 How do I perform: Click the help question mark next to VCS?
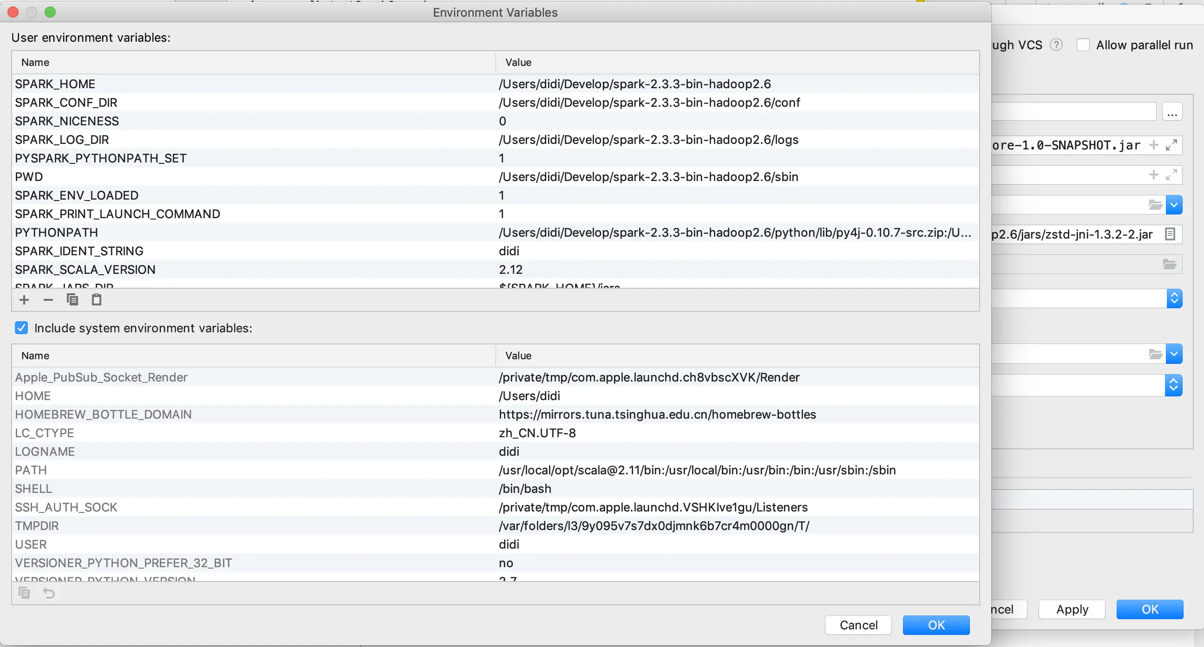1056,45
